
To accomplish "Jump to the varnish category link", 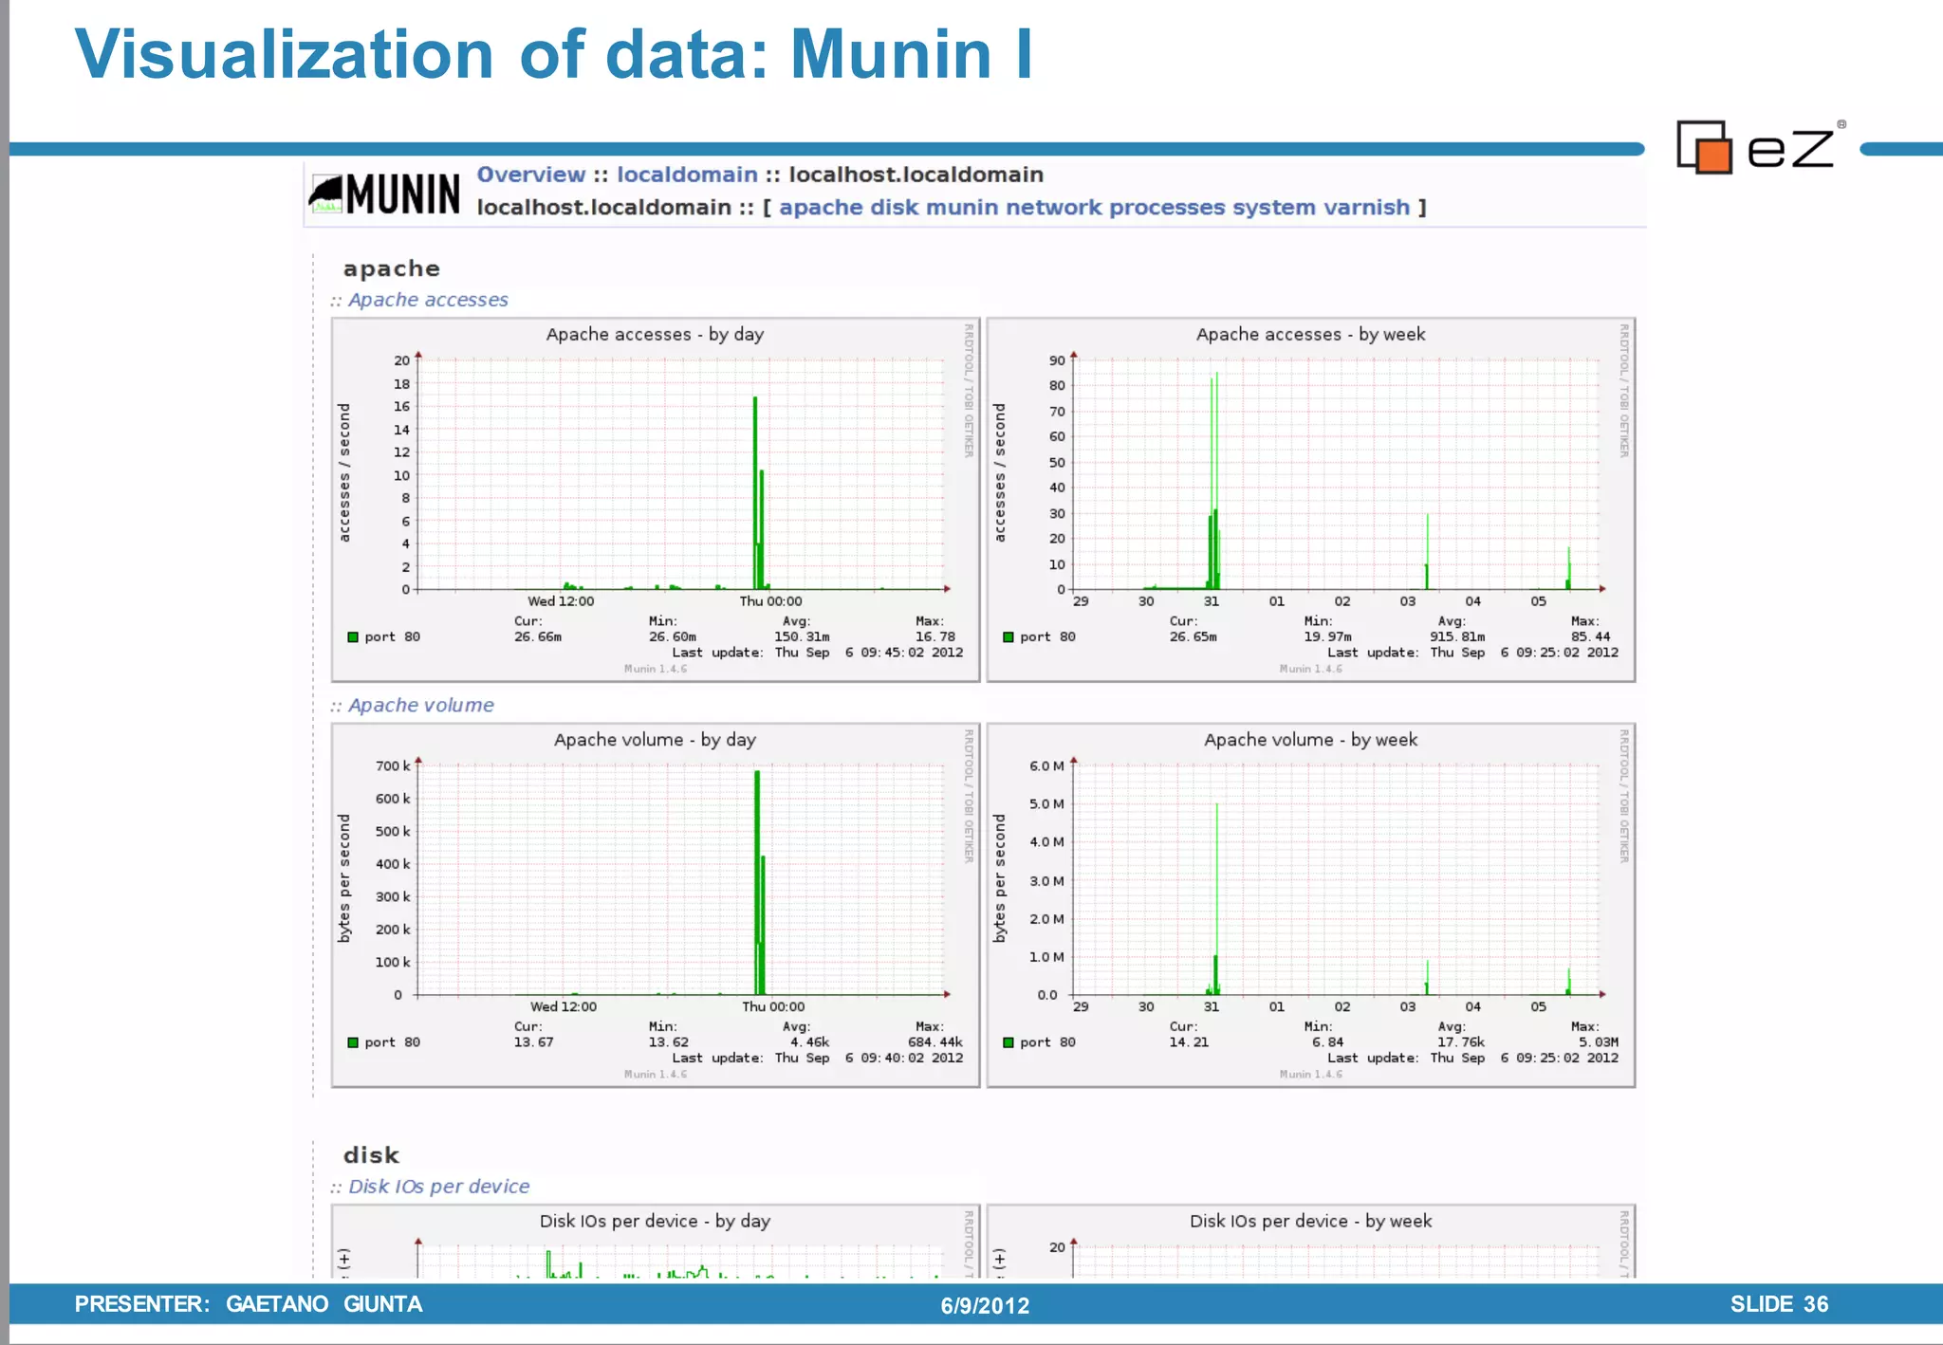I will (1366, 208).
